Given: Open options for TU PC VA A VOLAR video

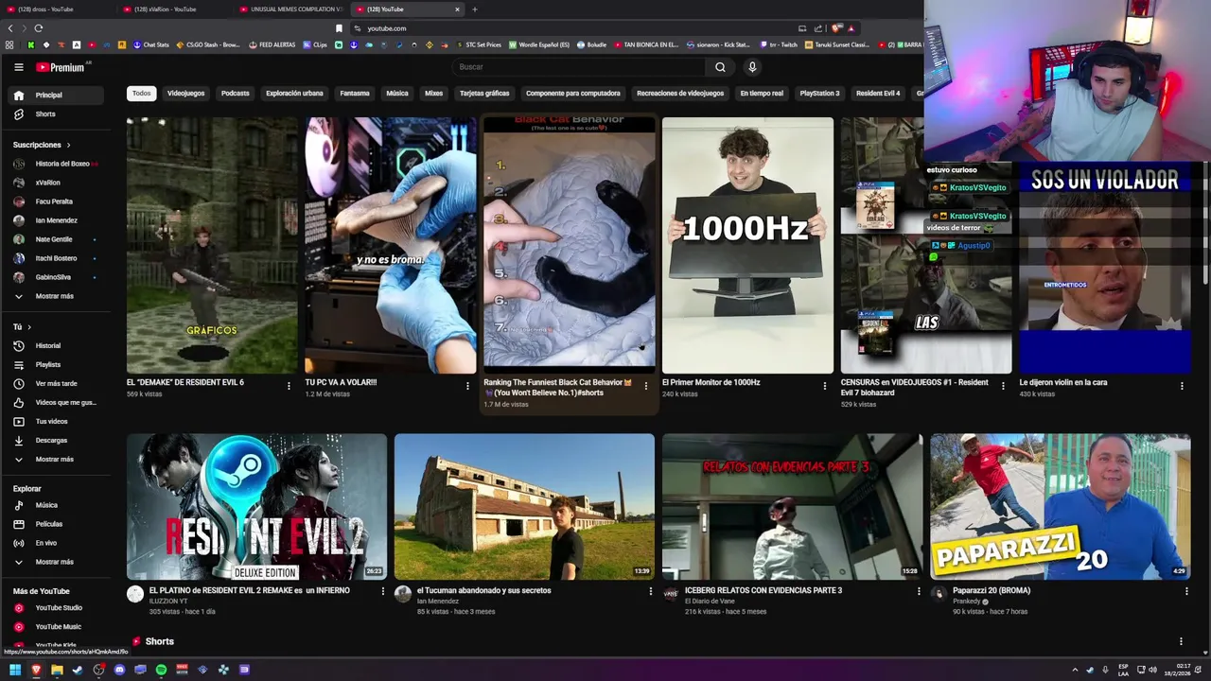Looking at the screenshot, I should coord(467,386).
